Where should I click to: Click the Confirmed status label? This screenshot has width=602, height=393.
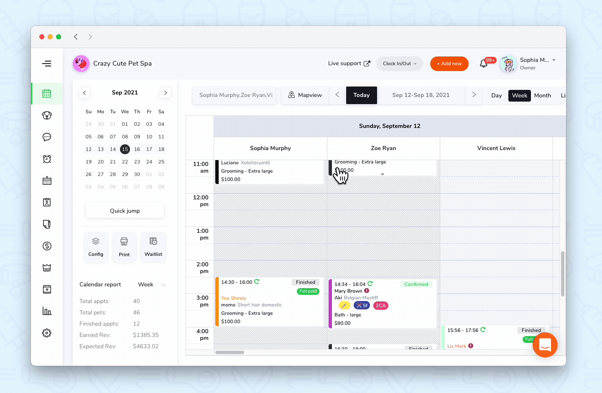[x=416, y=284]
